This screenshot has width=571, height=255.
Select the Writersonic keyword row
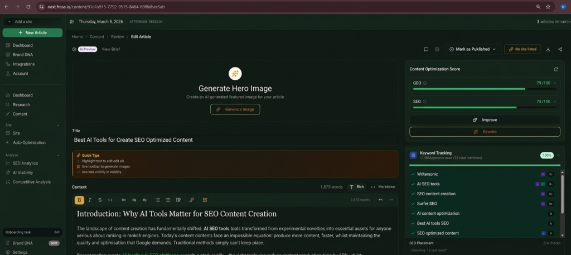[x=483, y=174]
